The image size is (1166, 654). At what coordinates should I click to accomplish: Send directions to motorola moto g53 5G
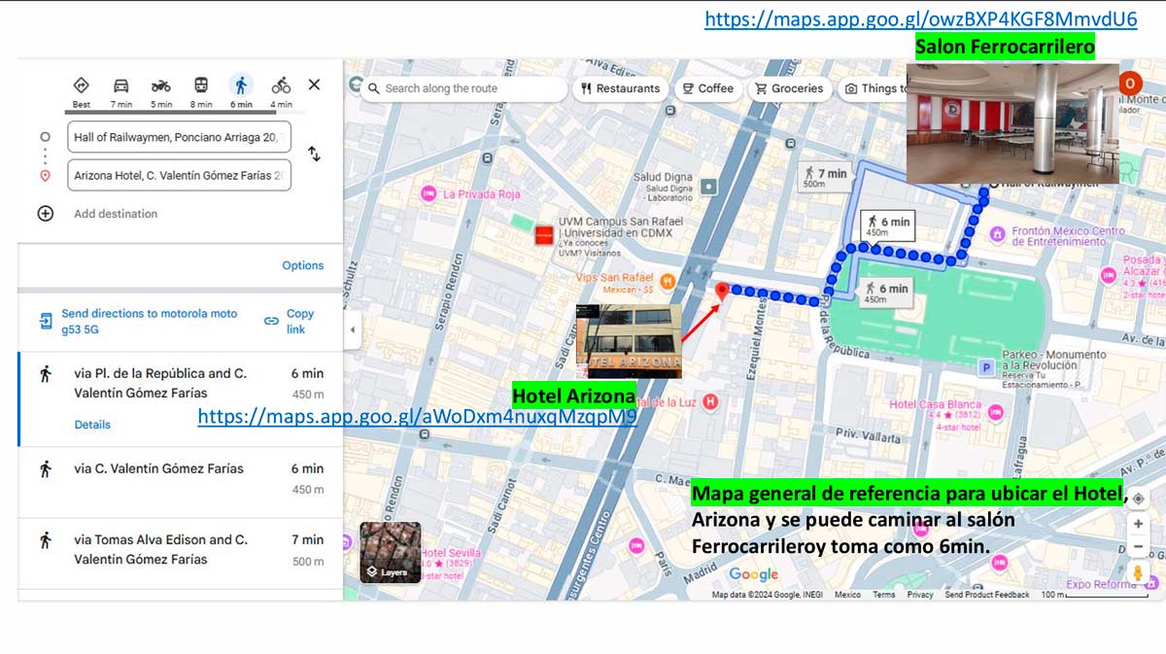(139, 322)
